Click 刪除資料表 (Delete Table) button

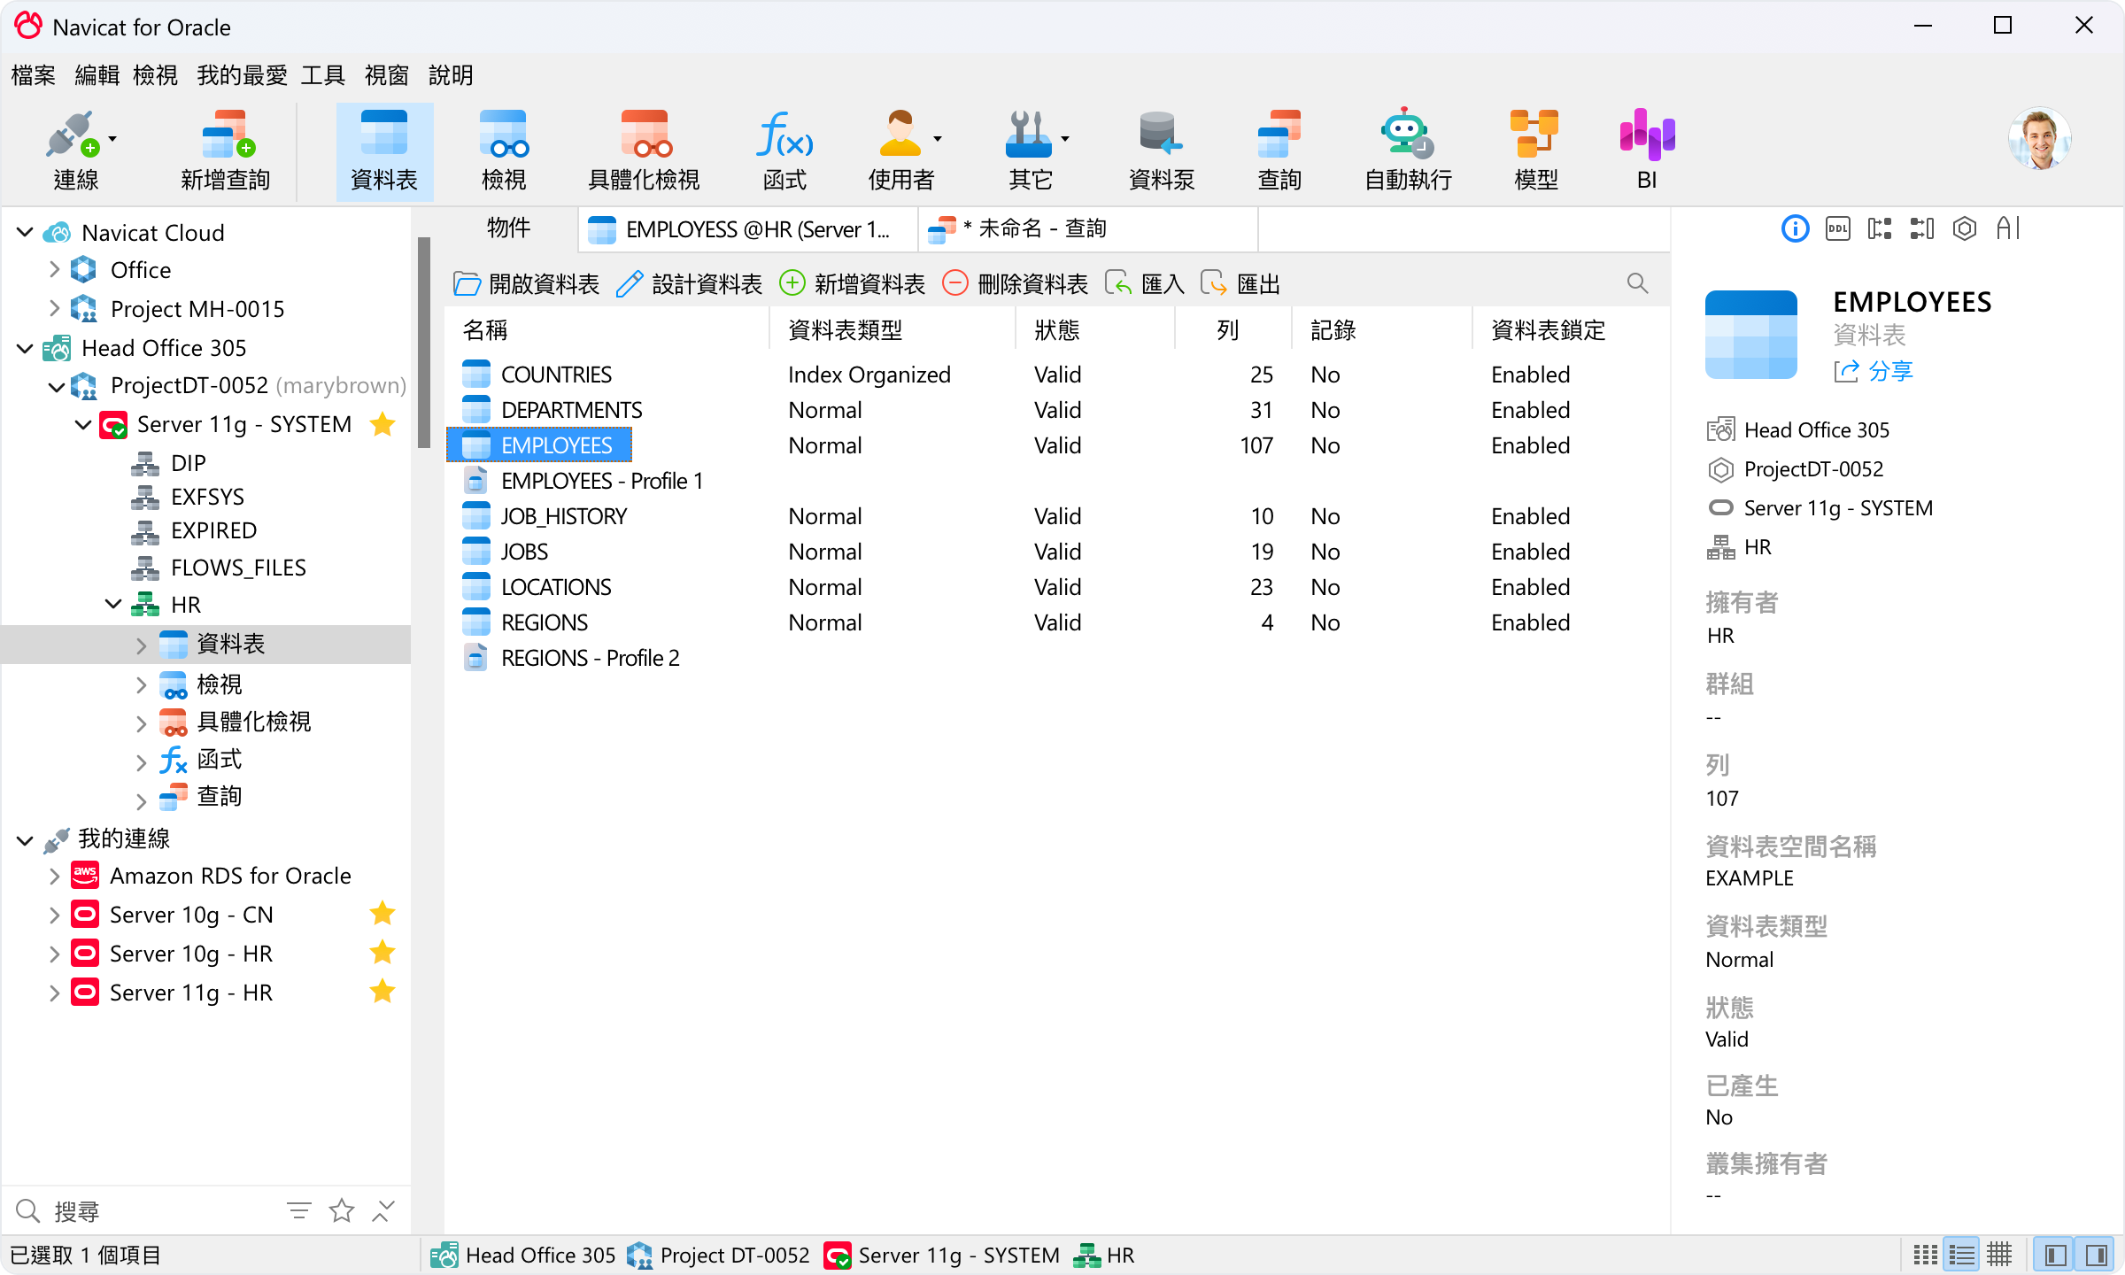click(x=1015, y=283)
